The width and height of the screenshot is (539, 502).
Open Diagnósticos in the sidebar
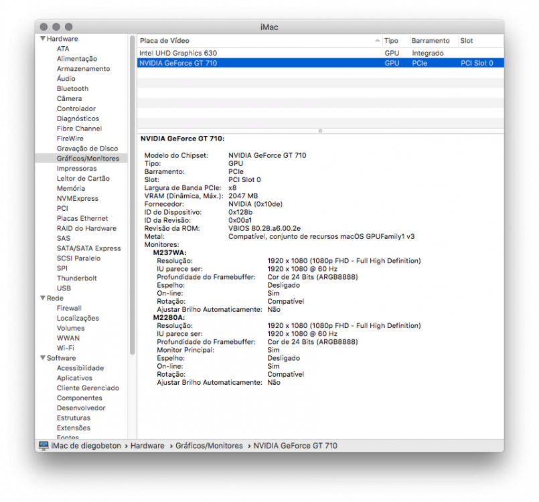tap(78, 118)
